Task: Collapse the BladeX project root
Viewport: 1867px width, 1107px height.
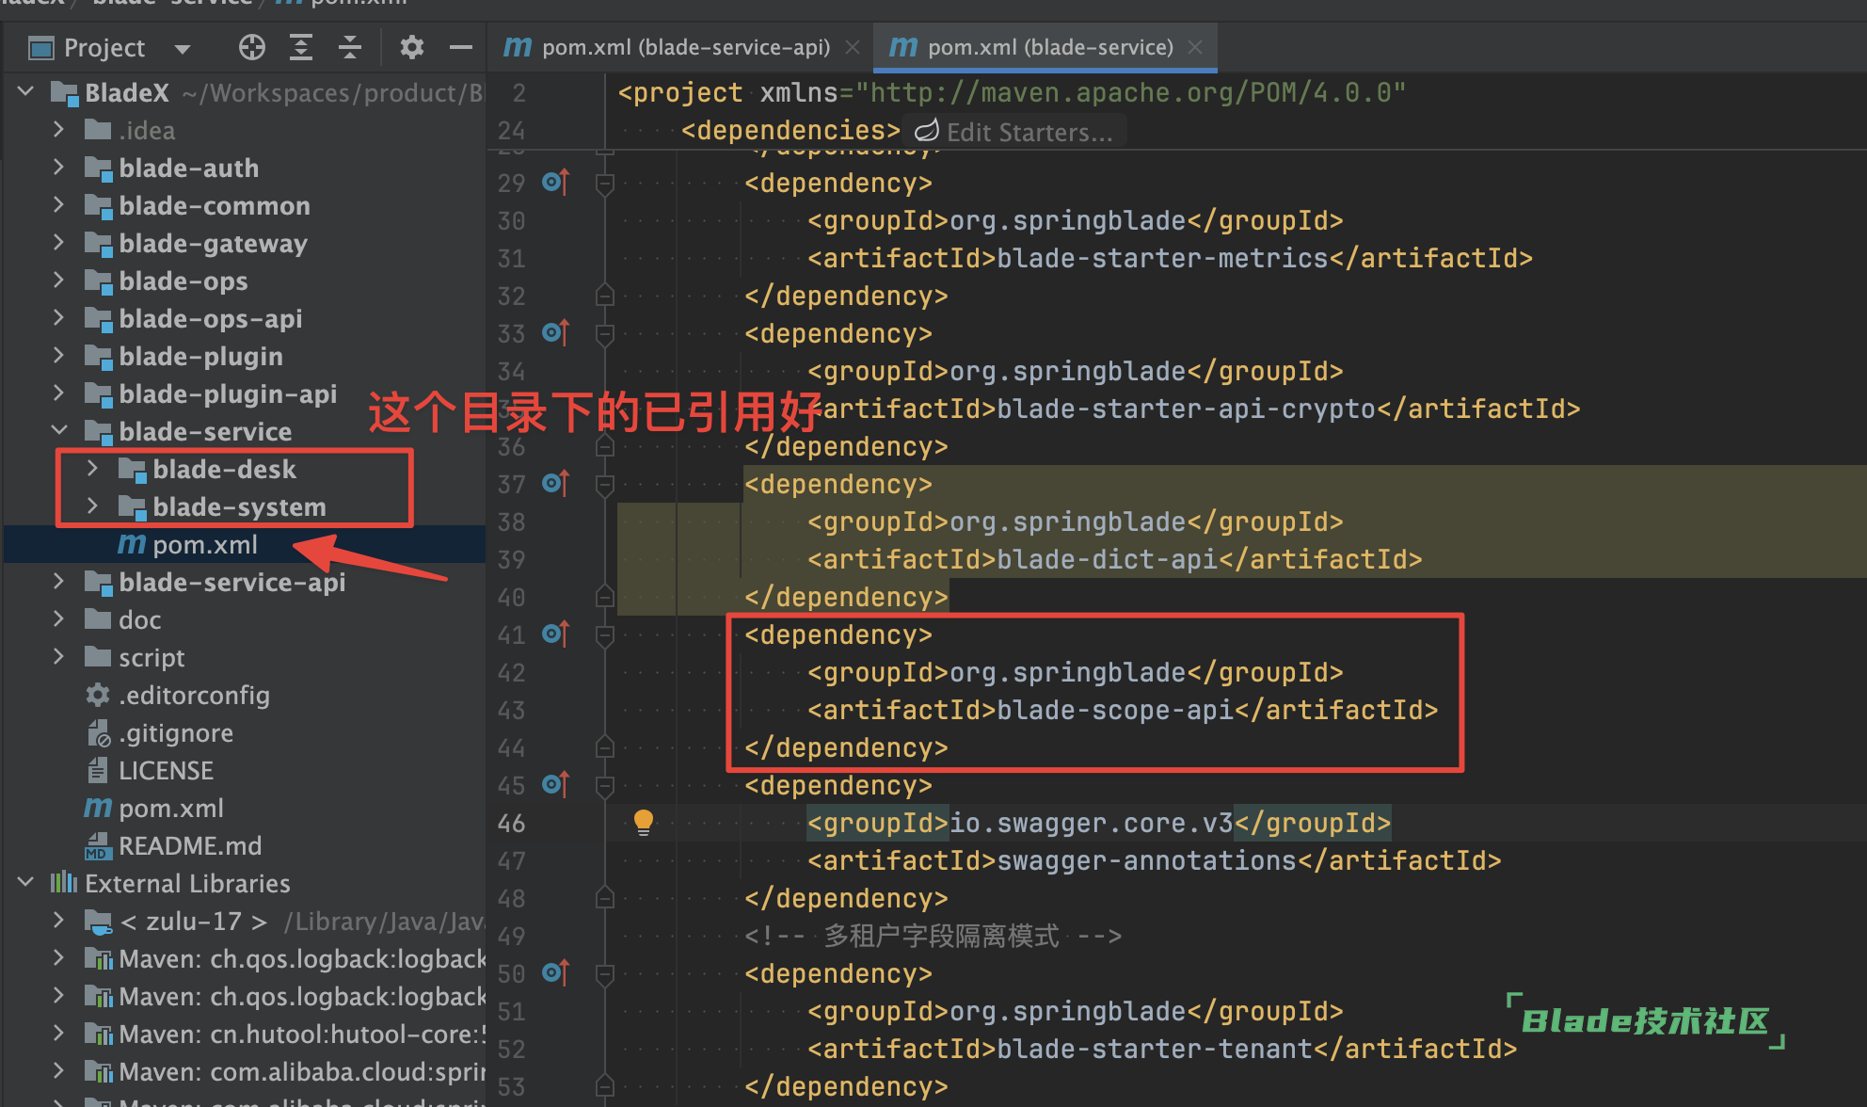Action: (x=26, y=92)
